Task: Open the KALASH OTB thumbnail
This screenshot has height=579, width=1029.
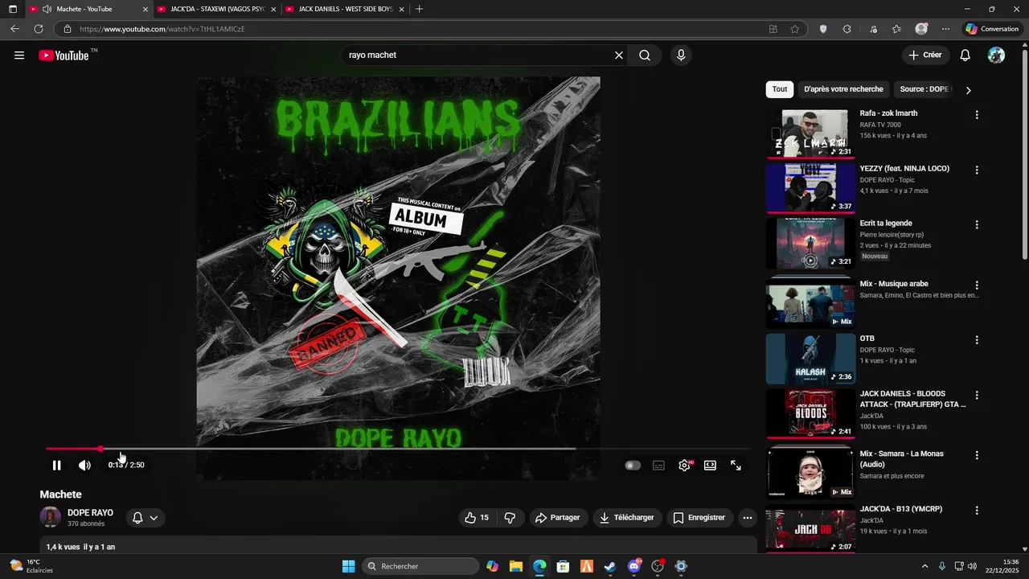Action: click(x=810, y=359)
